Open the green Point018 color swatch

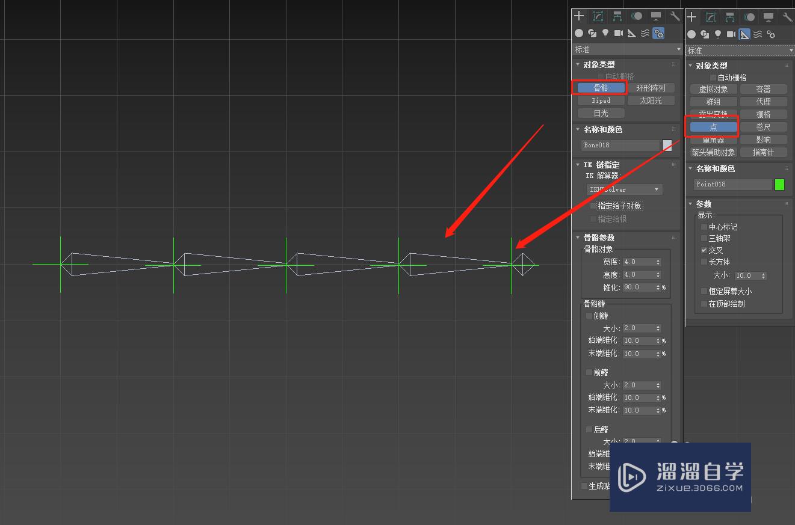coord(779,185)
